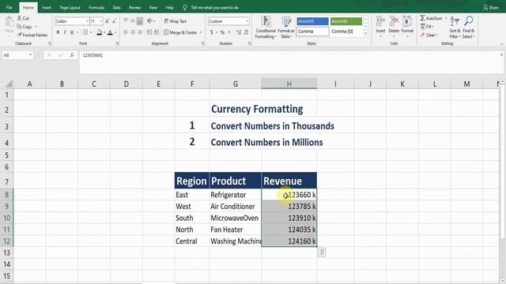Decrease font size with the smaller A
The height and width of the screenshot is (284, 506).
pyautogui.click(x=114, y=21)
